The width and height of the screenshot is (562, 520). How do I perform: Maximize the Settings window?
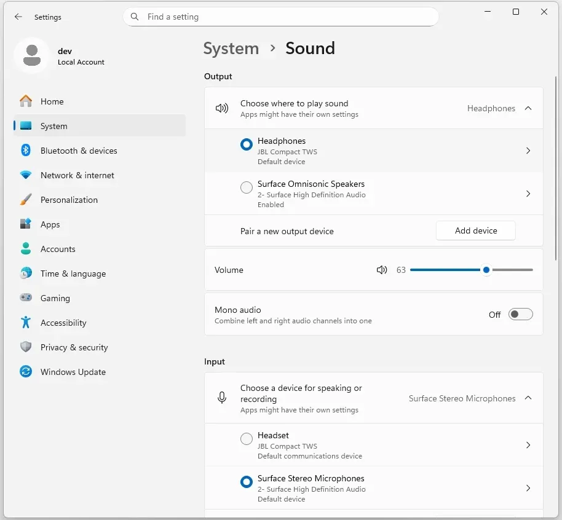click(516, 12)
